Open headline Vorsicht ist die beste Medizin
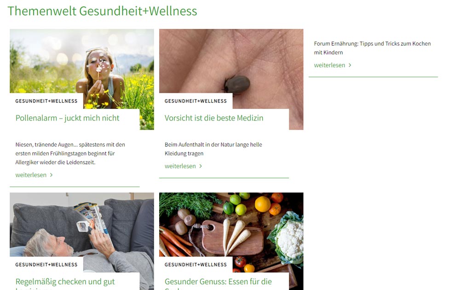 point(214,118)
